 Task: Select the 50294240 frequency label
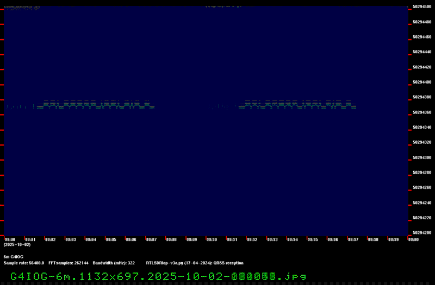[x=422, y=202]
